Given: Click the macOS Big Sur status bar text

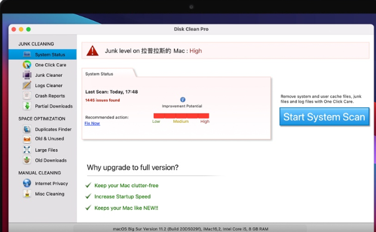Looking at the screenshot, I should coord(191,229).
